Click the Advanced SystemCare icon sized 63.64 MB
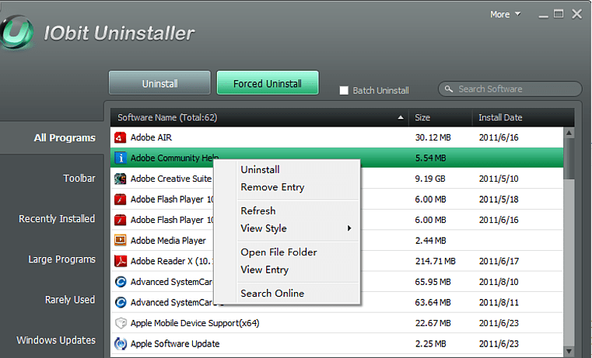 point(120,302)
